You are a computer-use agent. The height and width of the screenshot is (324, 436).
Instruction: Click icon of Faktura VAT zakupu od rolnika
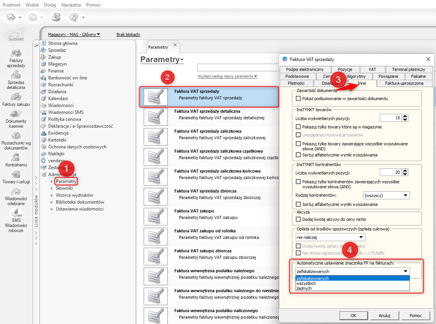point(156,236)
